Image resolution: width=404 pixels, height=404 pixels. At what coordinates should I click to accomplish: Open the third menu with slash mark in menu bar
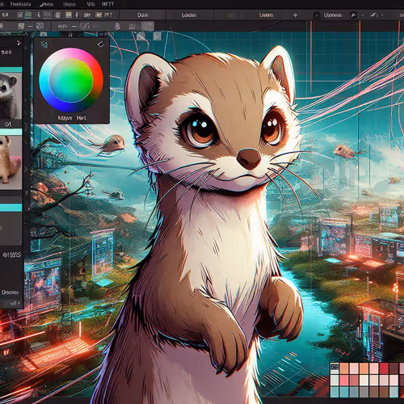point(46,4)
